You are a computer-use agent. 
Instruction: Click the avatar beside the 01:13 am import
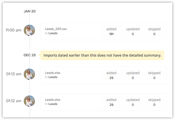pyautogui.click(x=29, y=74)
